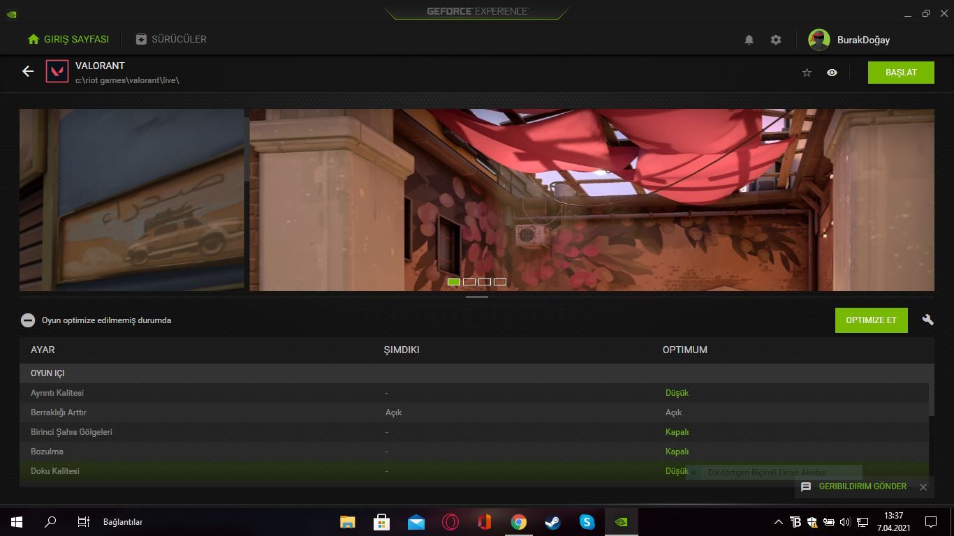The width and height of the screenshot is (954, 536).
Task: Go back using the left arrow
Action: [x=28, y=71]
